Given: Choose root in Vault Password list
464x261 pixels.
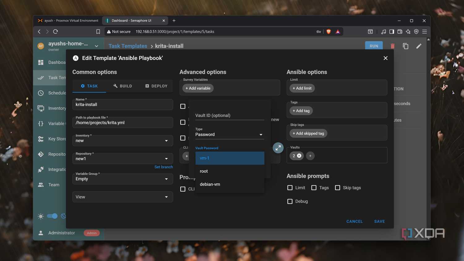Looking at the screenshot, I should (230, 171).
